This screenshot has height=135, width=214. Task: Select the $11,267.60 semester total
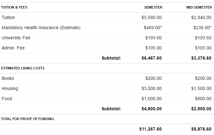[150, 129]
